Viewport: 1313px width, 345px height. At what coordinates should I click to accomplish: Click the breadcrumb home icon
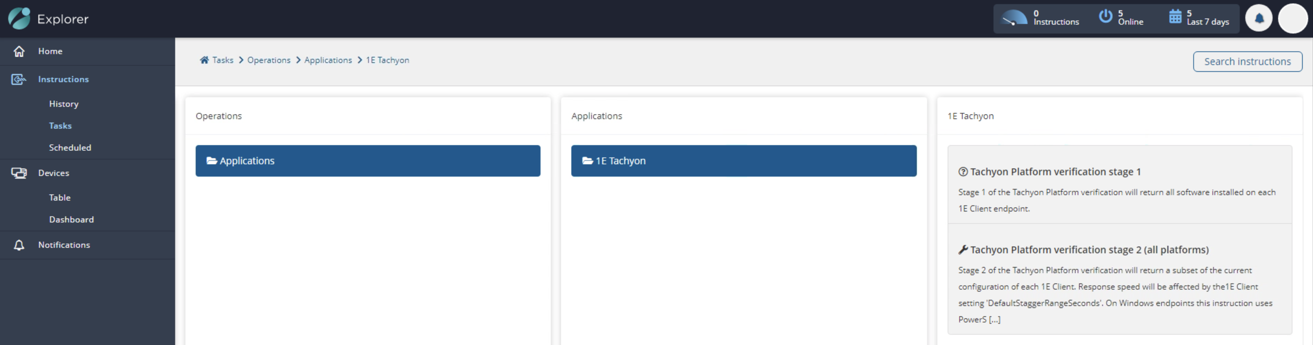204,60
